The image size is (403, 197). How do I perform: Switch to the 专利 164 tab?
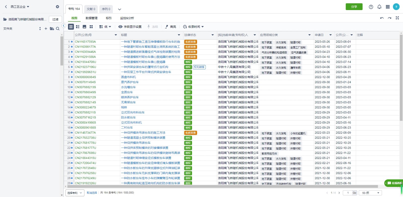click(x=74, y=9)
